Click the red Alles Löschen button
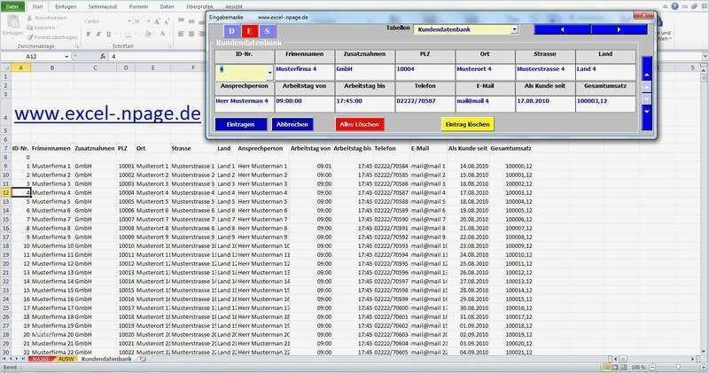Viewport: 709px width, 373px height. pyautogui.click(x=360, y=124)
